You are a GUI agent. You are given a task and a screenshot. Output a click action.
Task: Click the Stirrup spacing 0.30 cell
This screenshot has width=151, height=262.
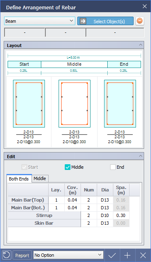point(121,215)
